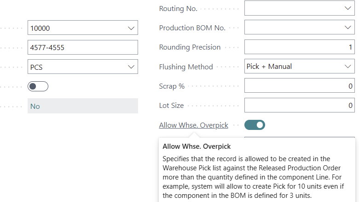Click the Routing No. label

click(x=178, y=8)
